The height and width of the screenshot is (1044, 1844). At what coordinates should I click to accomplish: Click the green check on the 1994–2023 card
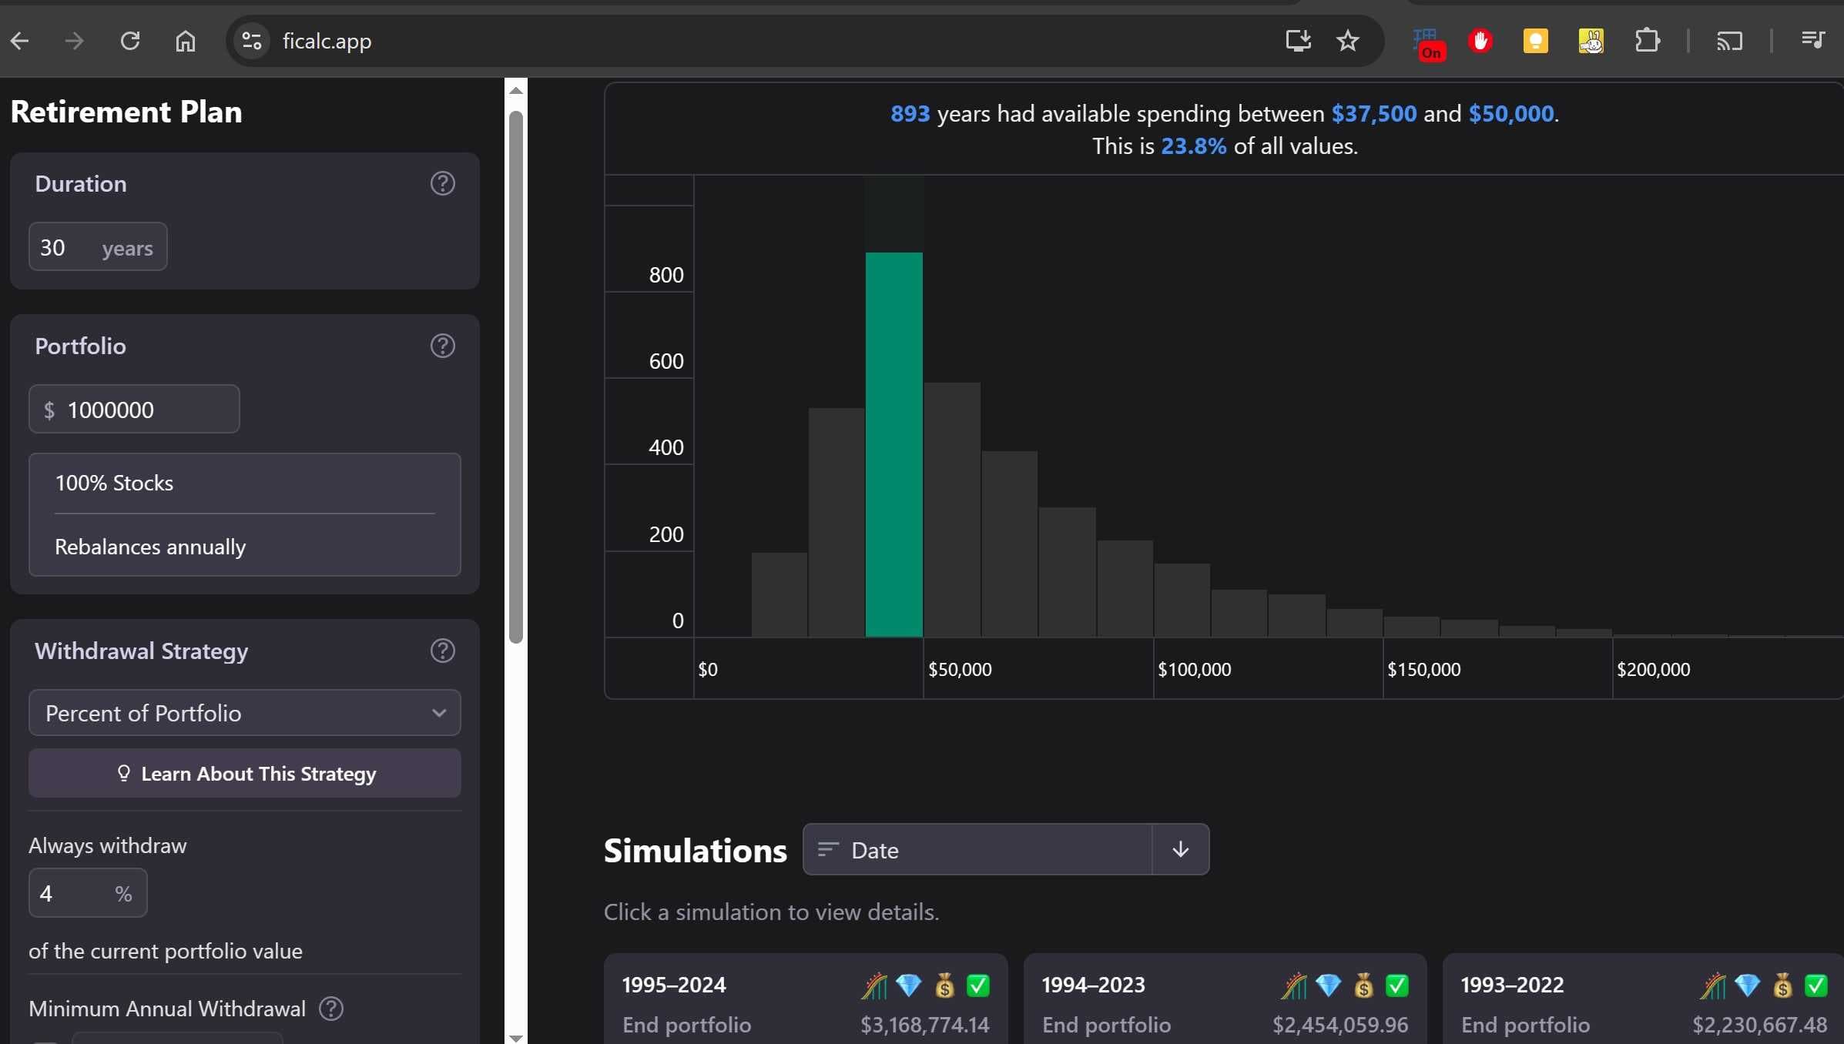coord(1397,985)
